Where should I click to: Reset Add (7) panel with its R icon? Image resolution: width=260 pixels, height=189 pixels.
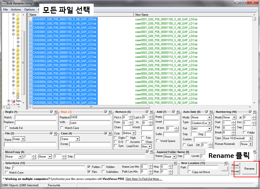click(177, 112)
